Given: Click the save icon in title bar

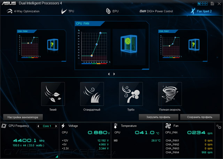Looking at the screenshot, I should 212,3.
